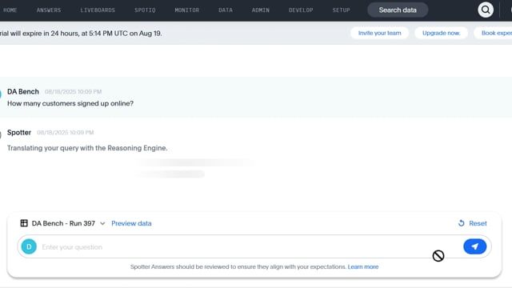Click the Upgrade now button
512x288 pixels.
click(441, 33)
